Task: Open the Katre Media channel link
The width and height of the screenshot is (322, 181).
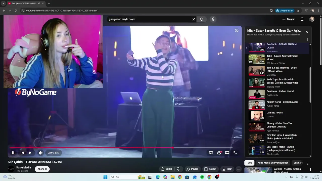Action: coord(24,167)
